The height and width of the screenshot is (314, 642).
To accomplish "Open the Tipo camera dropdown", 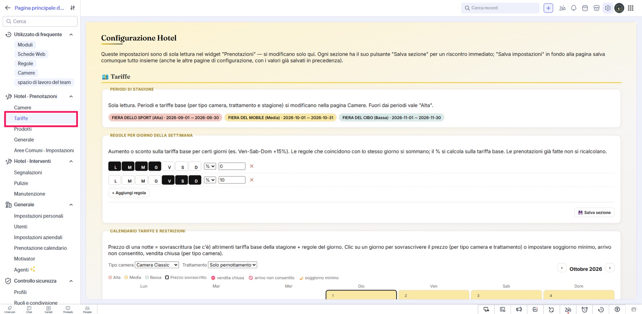I will tap(157, 265).
